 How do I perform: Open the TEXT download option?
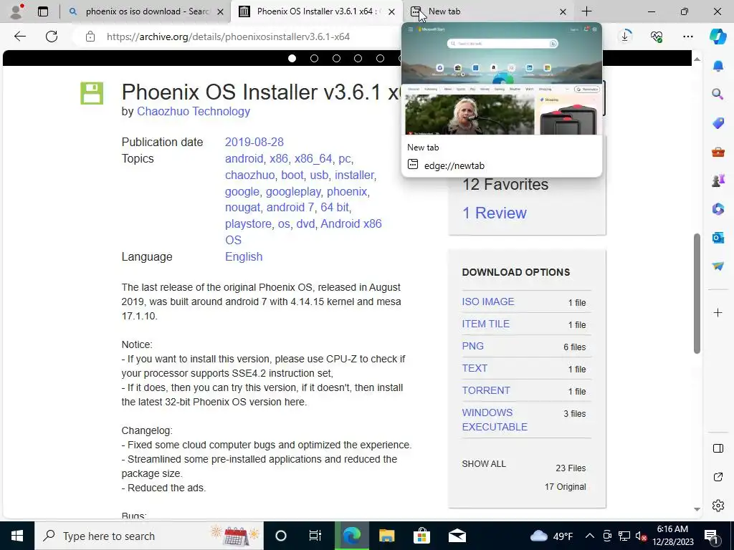click(475, 368)
